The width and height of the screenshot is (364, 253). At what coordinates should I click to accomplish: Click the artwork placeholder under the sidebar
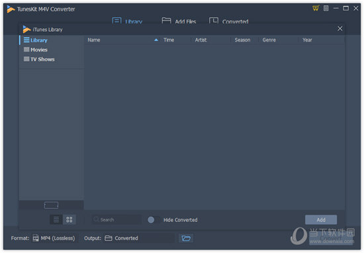coord(51,205)
